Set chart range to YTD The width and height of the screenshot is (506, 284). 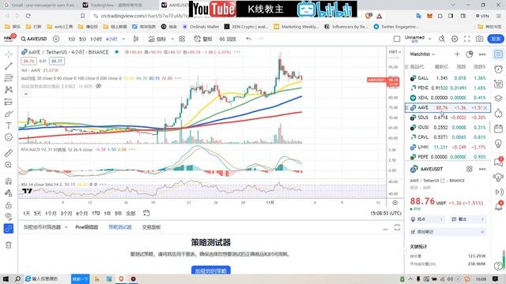96,213
